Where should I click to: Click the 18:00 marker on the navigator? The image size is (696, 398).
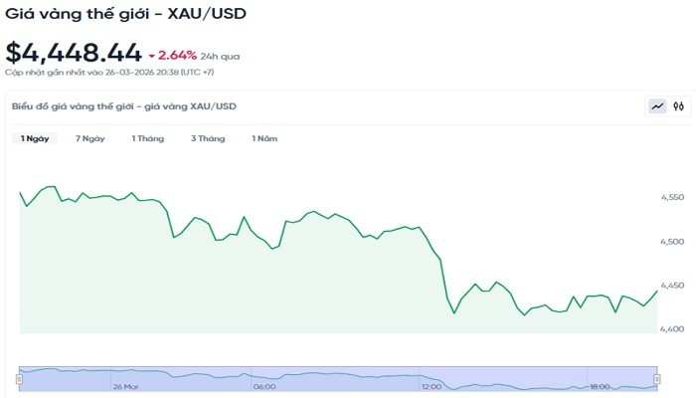pyautogui.click(x=600, y=386)
